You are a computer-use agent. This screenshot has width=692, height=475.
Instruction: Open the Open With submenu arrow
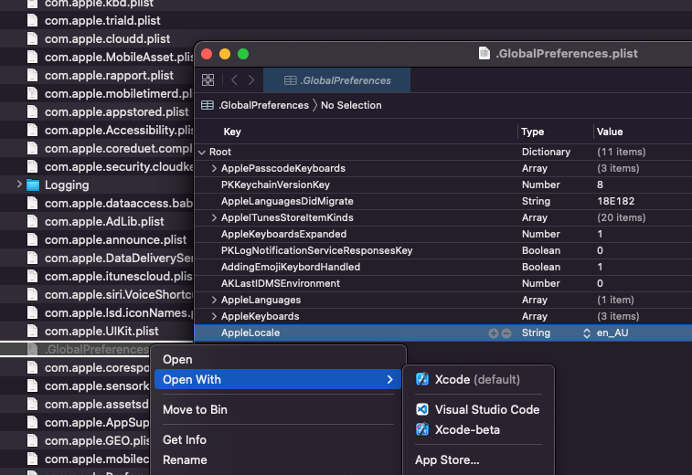coord(389,379)
